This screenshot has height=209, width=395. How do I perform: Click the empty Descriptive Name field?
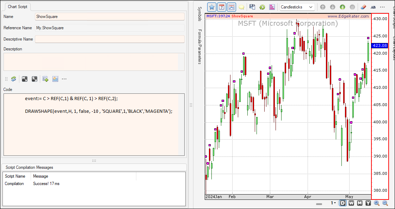[110, 39]
